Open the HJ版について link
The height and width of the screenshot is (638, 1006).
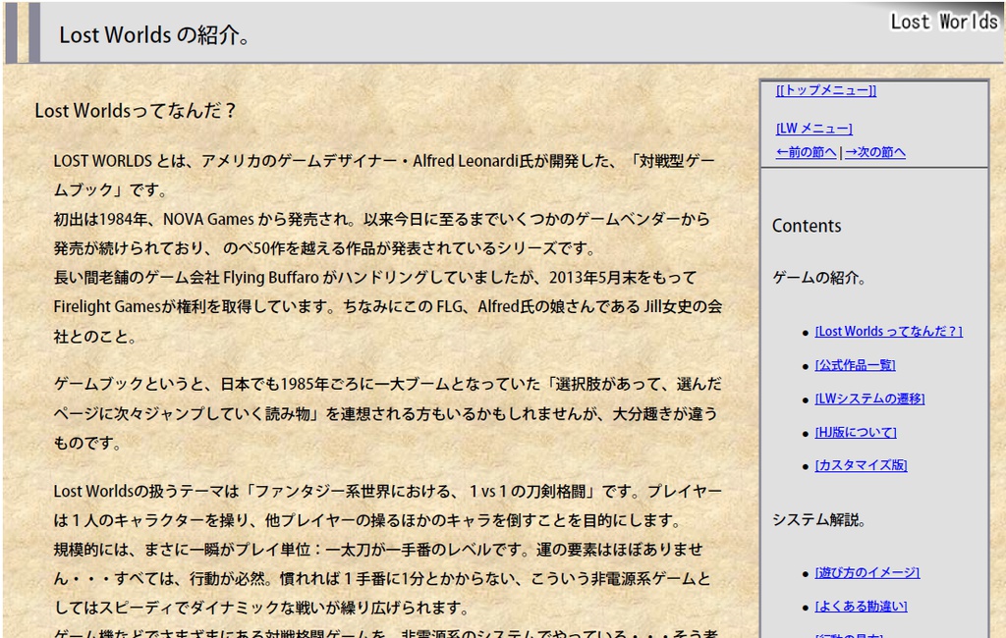pos(856,433)
